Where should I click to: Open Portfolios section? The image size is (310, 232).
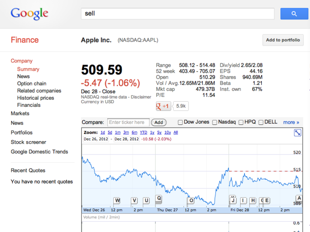22,133
